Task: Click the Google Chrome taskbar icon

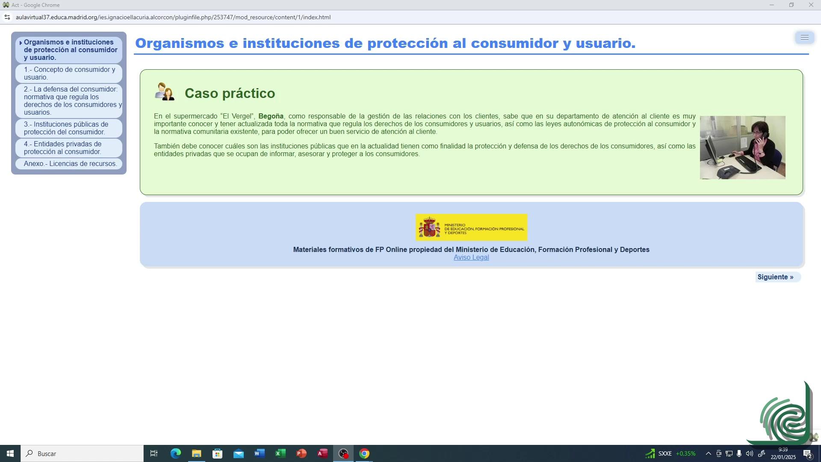Action: tap(364, 453)
